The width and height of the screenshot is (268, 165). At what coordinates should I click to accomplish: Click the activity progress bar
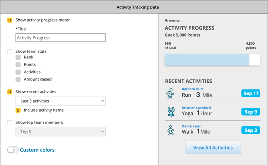pos(212,60)
